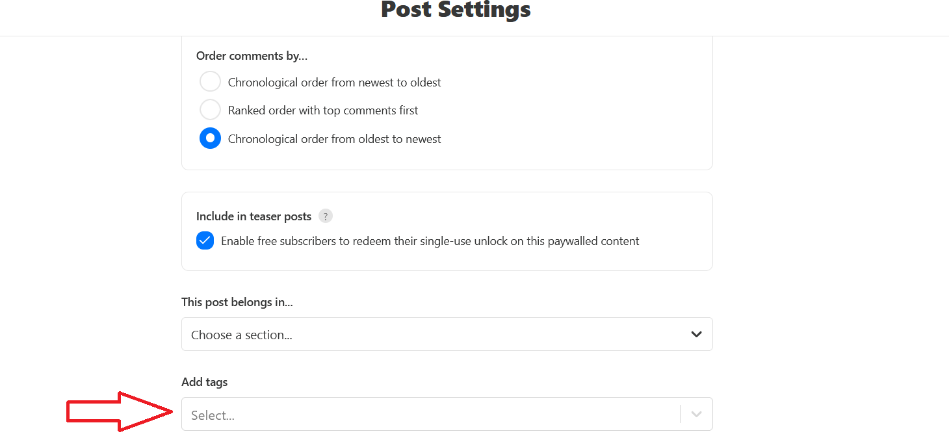Click the selected radio dot for oldest to newest
The image size is (949, 438).
pos(210,138)
